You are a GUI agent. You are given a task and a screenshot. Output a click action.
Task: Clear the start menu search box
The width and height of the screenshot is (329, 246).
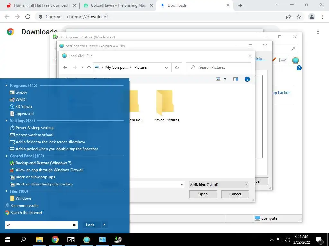coord(74,225)
